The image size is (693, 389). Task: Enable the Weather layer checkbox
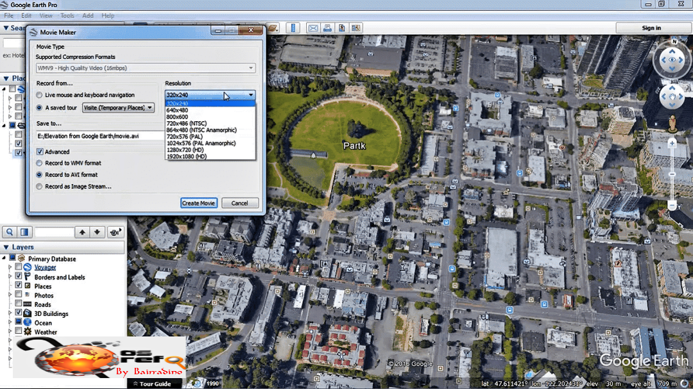[x=18, y=331]
